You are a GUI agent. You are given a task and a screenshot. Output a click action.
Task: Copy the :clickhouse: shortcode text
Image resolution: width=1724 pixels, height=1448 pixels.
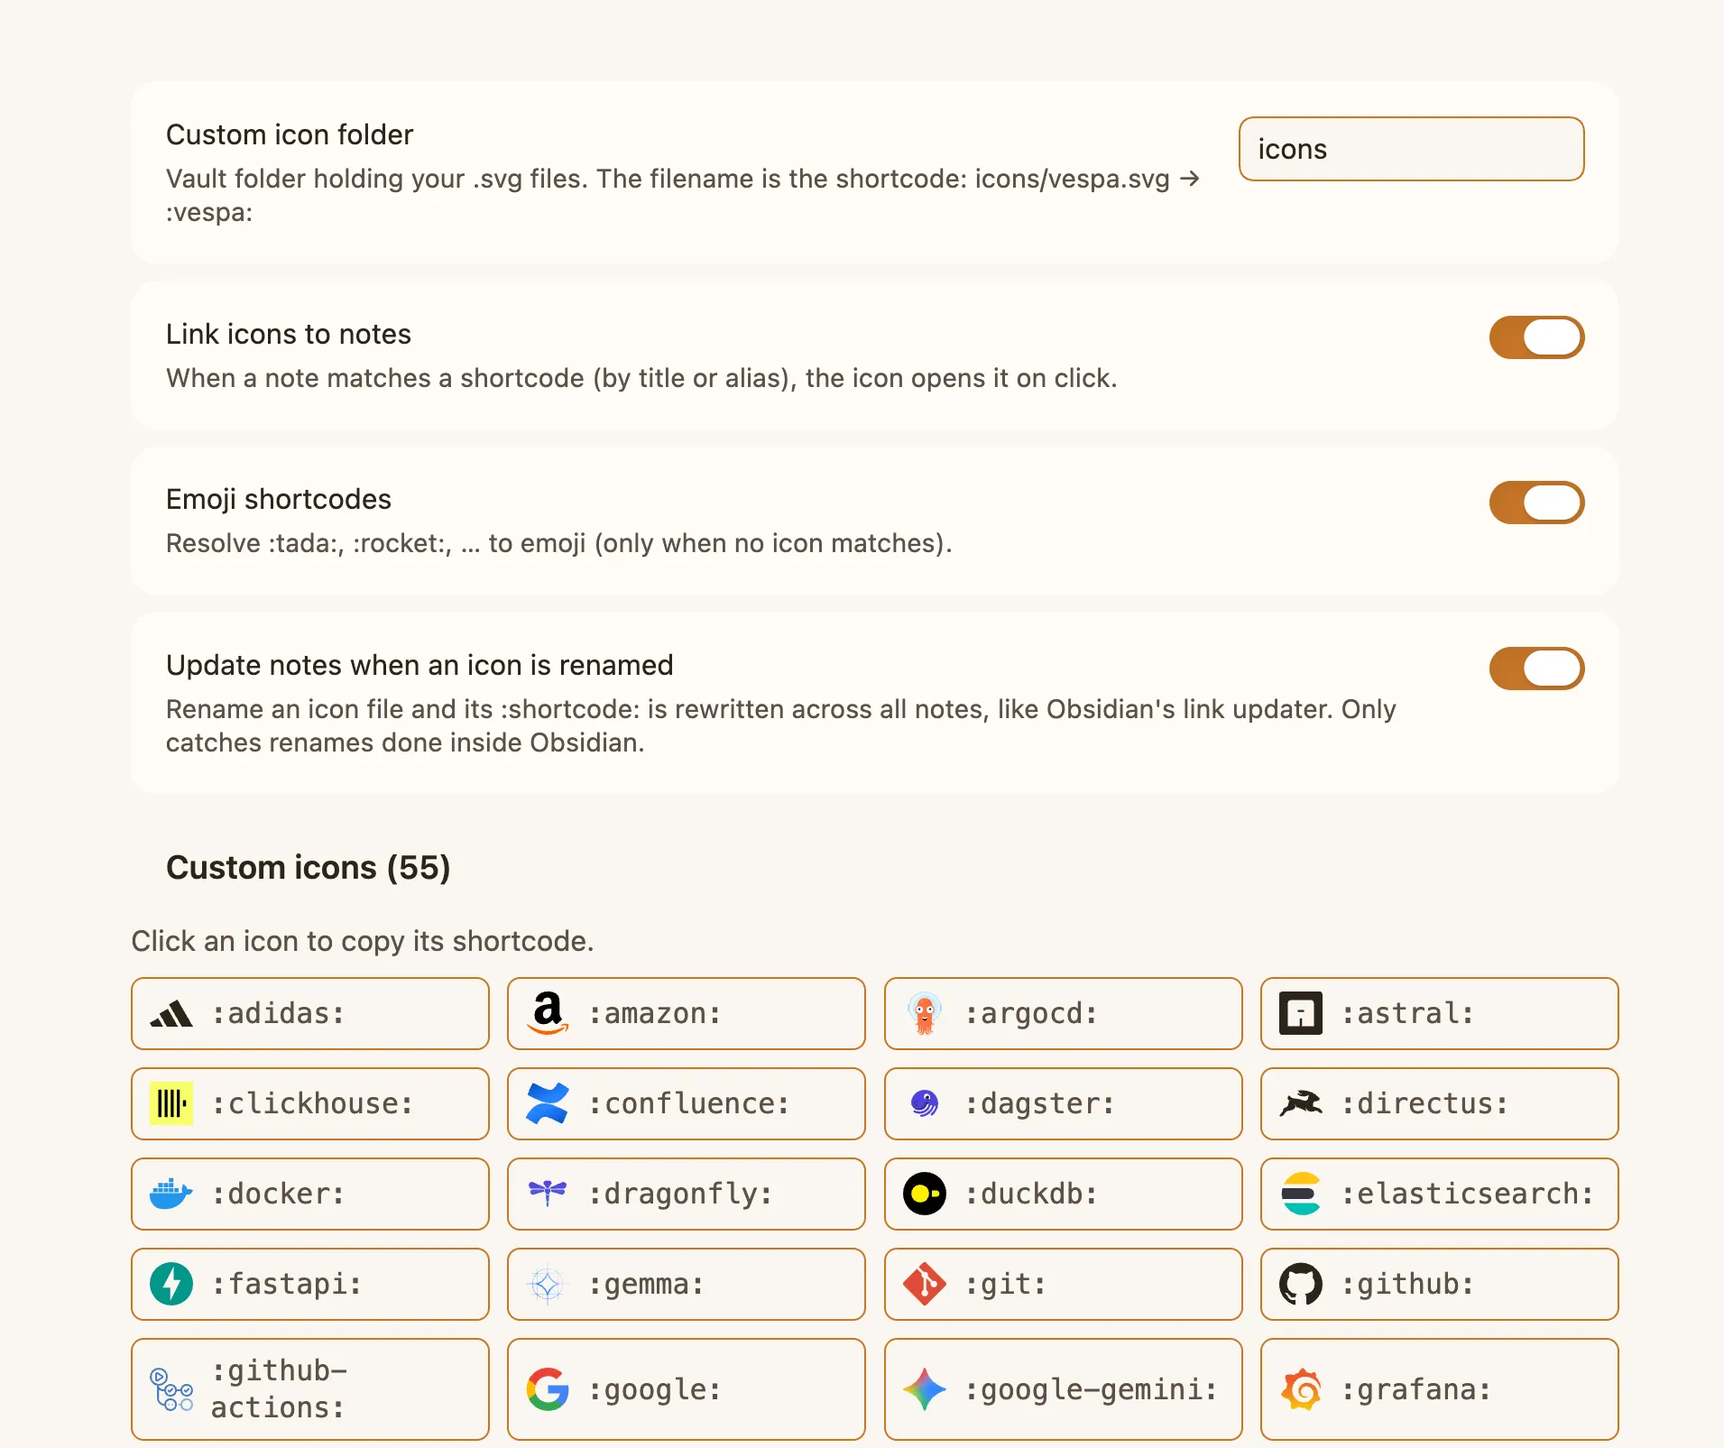(312, 1103)
